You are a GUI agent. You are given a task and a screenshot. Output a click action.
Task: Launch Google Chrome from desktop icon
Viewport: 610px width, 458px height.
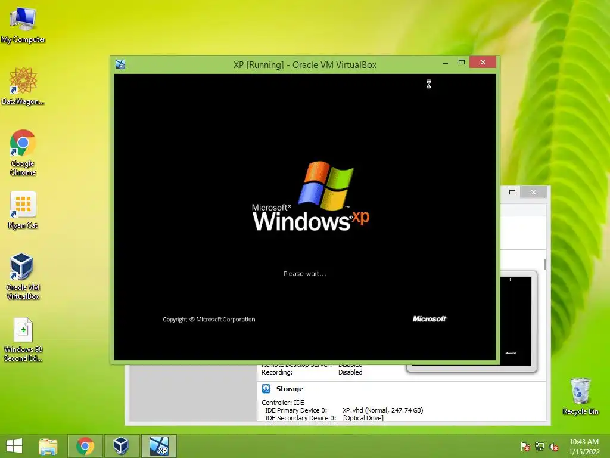(23, 153)
